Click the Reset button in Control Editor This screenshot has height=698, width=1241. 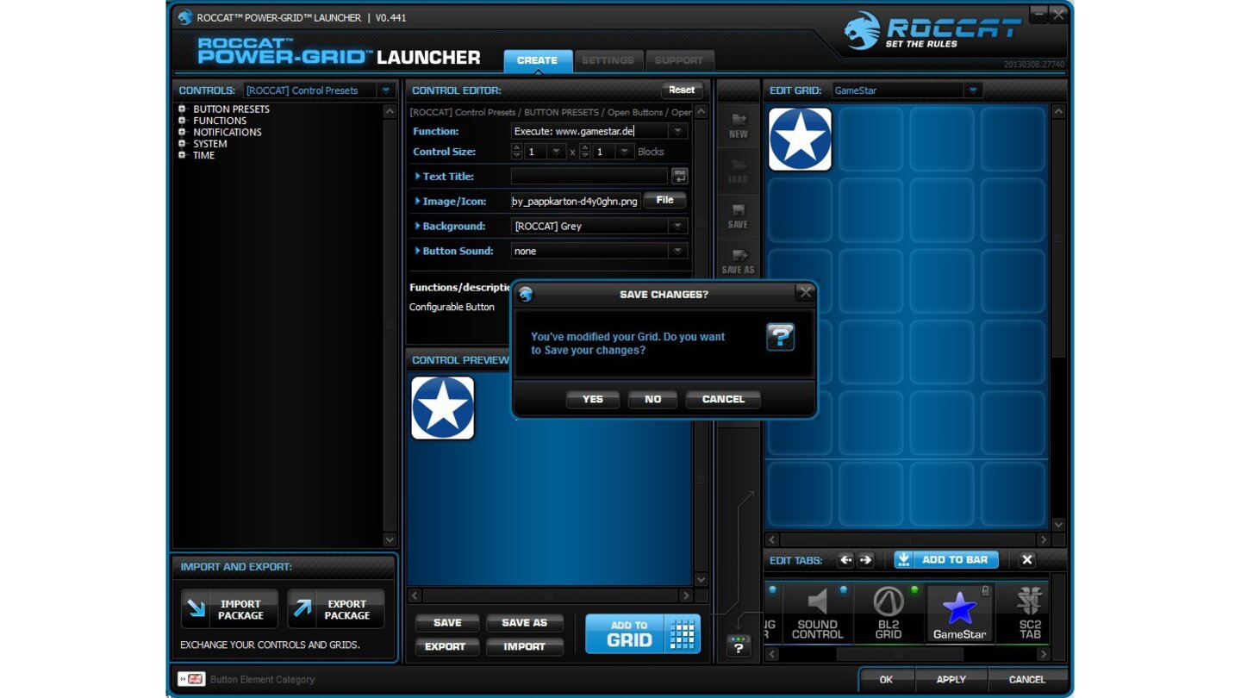(x=682, y=90)
